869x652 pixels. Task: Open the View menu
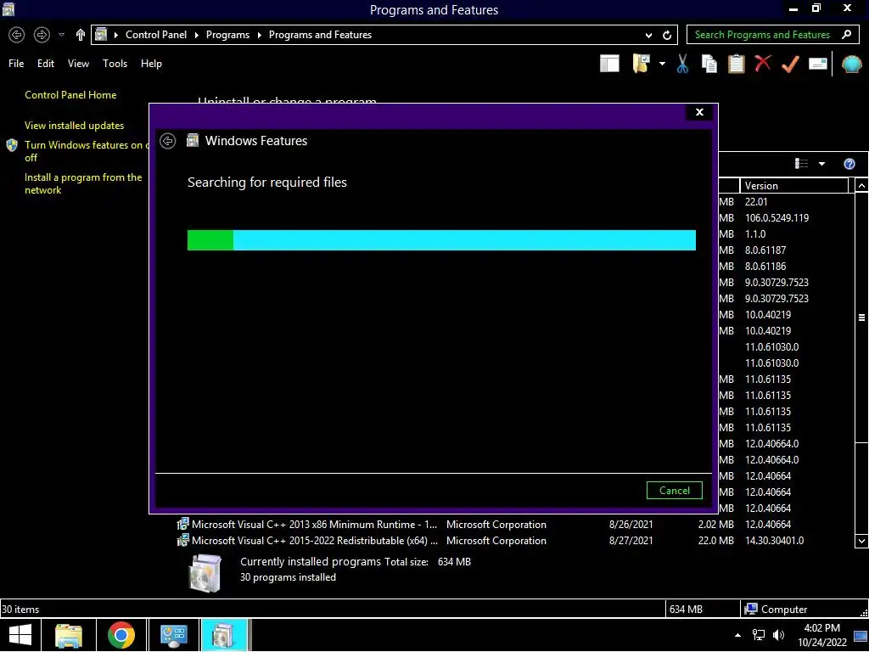(78, 64)
